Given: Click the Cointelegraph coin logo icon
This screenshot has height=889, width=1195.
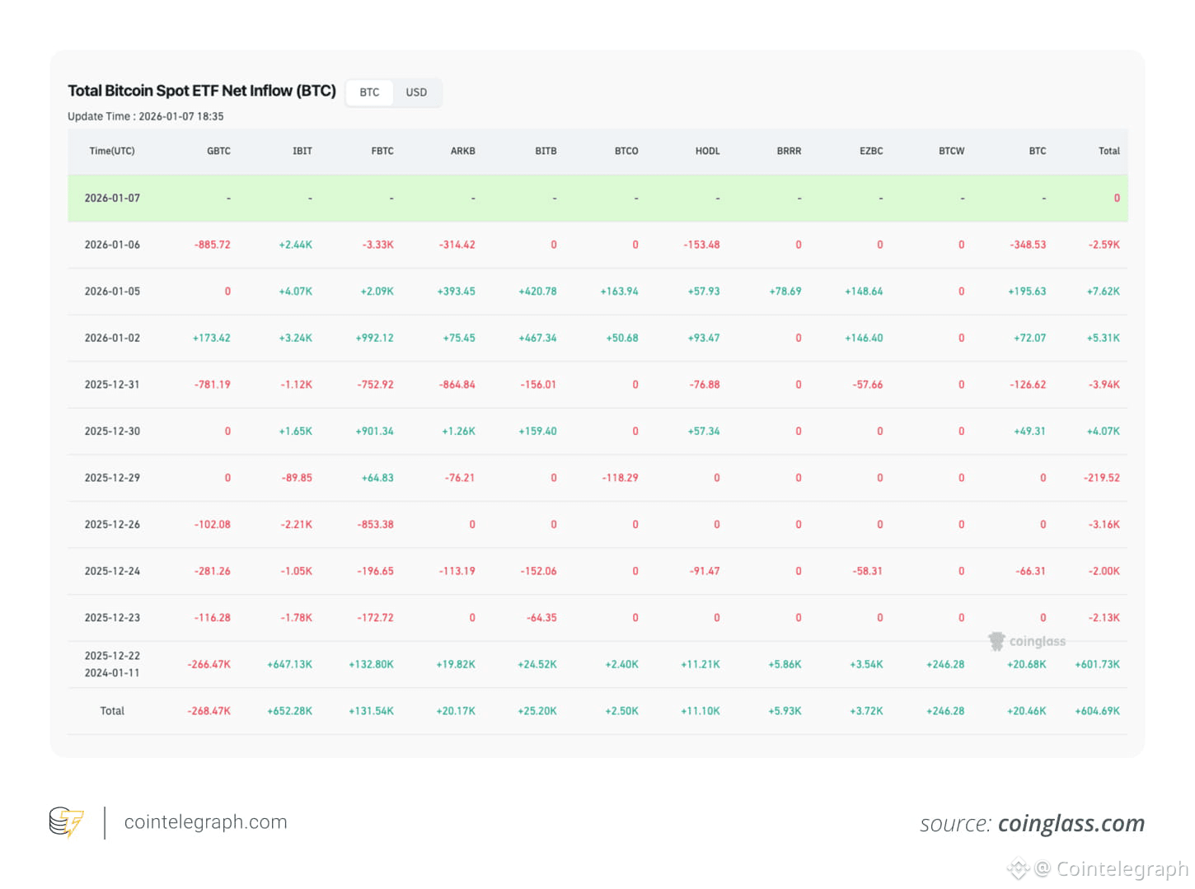Looking at the screenshot, I should click(x=66, y=822).
